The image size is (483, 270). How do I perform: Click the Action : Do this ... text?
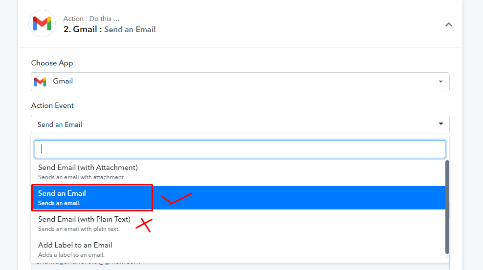coord(91,19)
